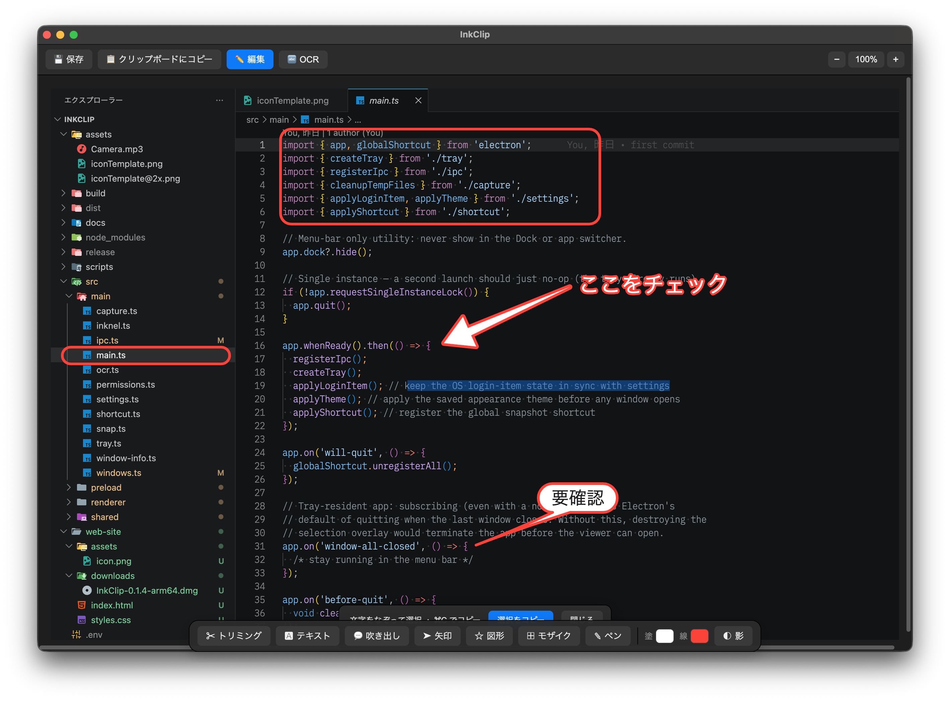
Task: Select the モザイク mosaic tool
Action: pyautogui.click(x=549, y=636)
